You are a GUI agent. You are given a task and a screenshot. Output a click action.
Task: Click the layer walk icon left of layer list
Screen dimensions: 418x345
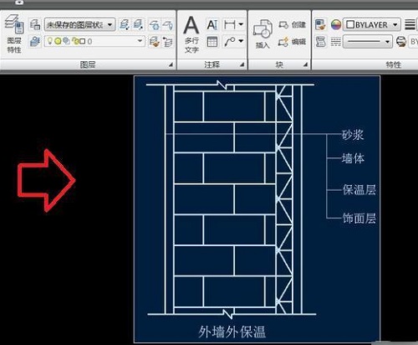pyautogui.click(x=35, y=42)
